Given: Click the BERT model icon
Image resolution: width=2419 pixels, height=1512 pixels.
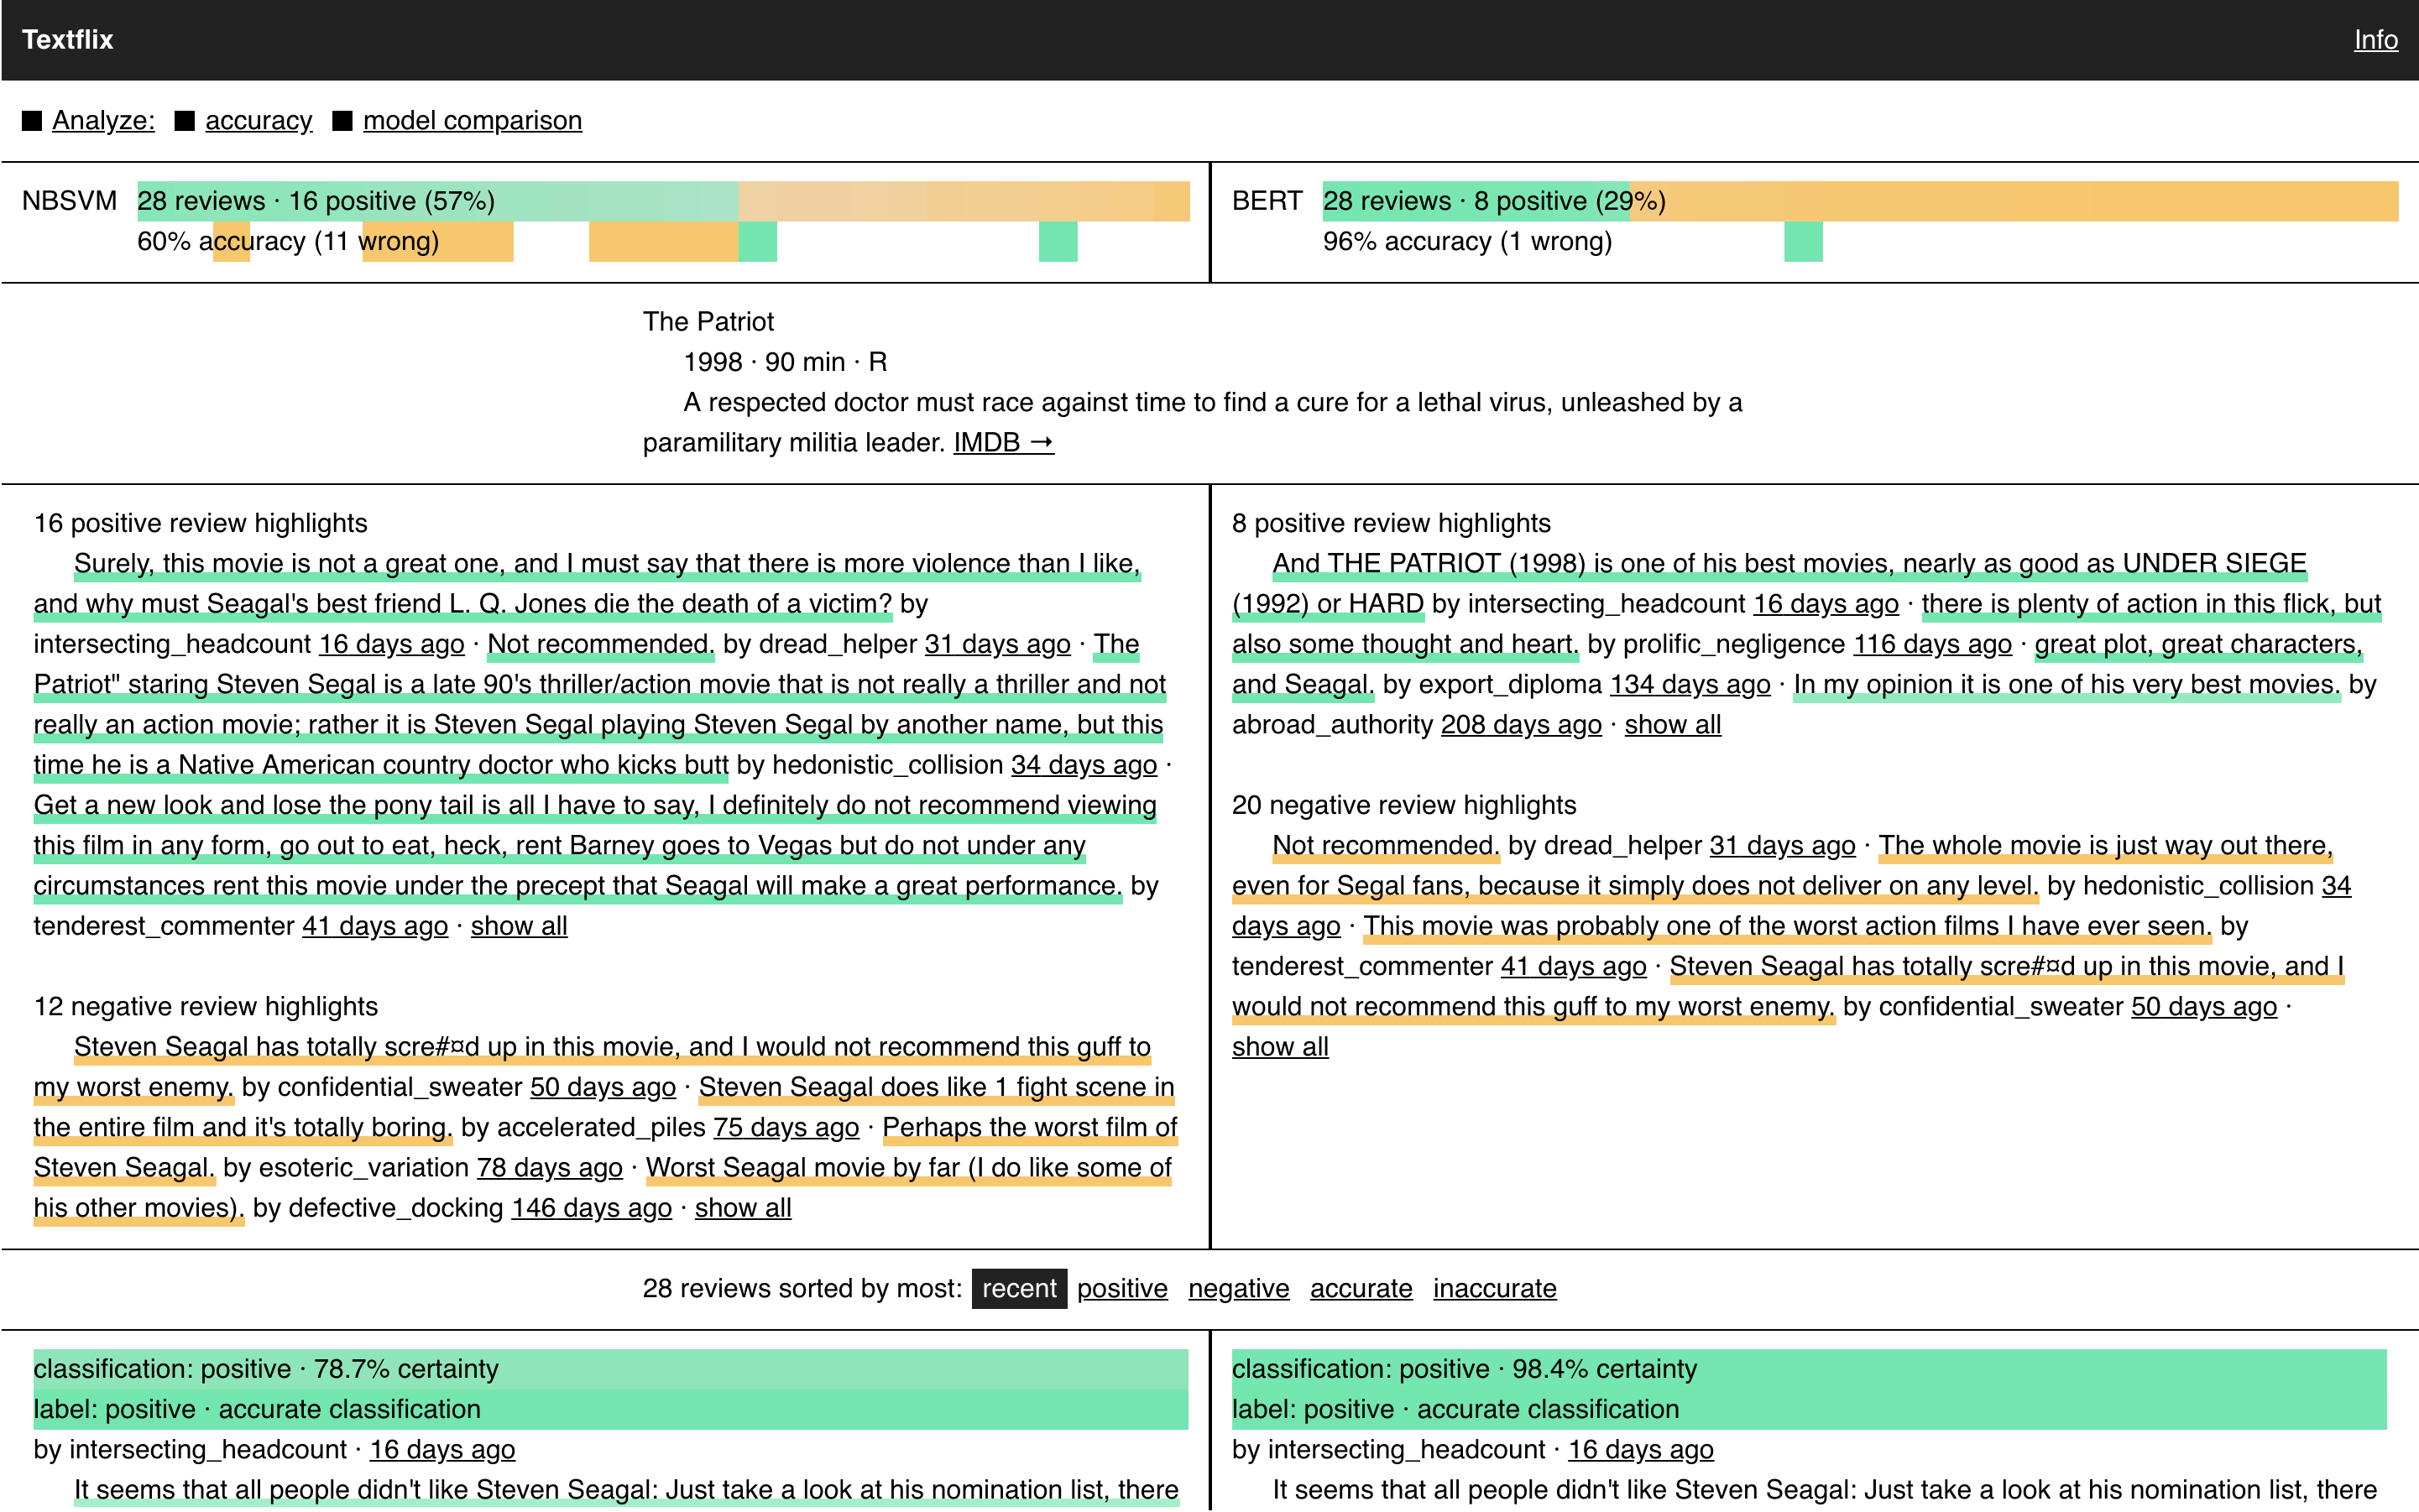Looking at the screenshot, I should (x=1262, y=199).
